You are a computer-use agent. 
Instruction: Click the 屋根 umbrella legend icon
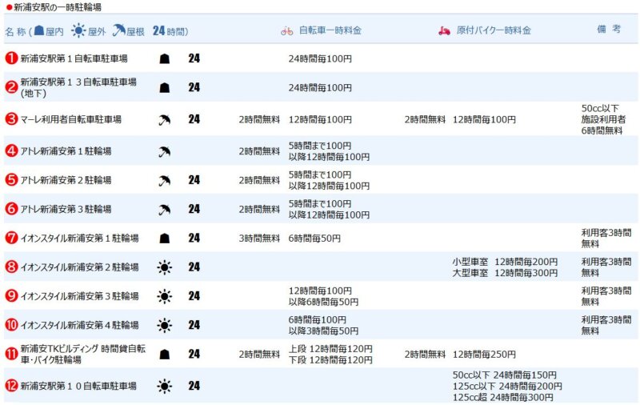pos(118,31)
